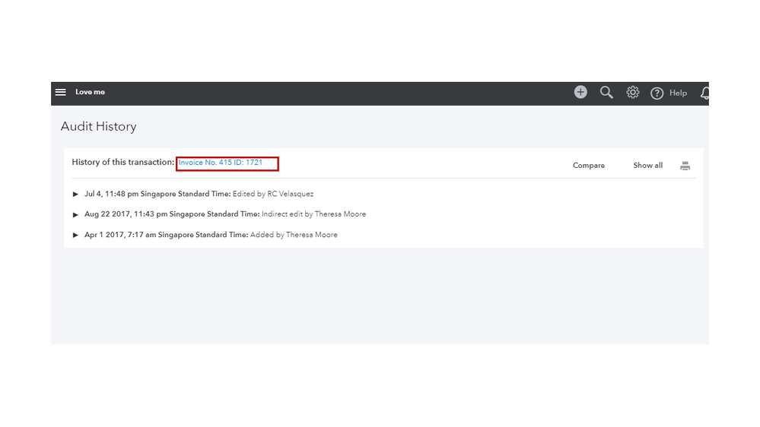Click 'Apr 1 2017, 7:17 am' timestamp

pyautogui.click(x=120, y=235)
